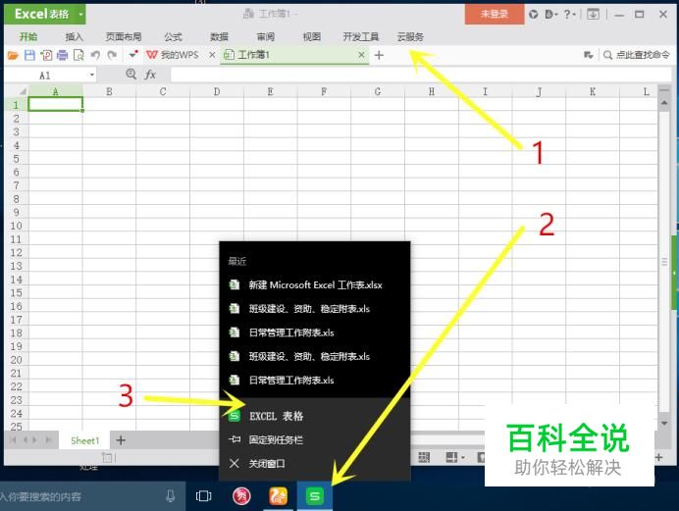
Task: Undo the last action
Action: pyautogui.click(x=95, y=55)
